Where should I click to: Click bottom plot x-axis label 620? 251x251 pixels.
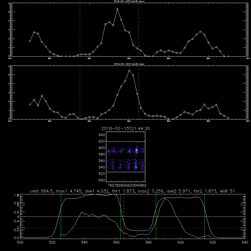coord(213,242)
